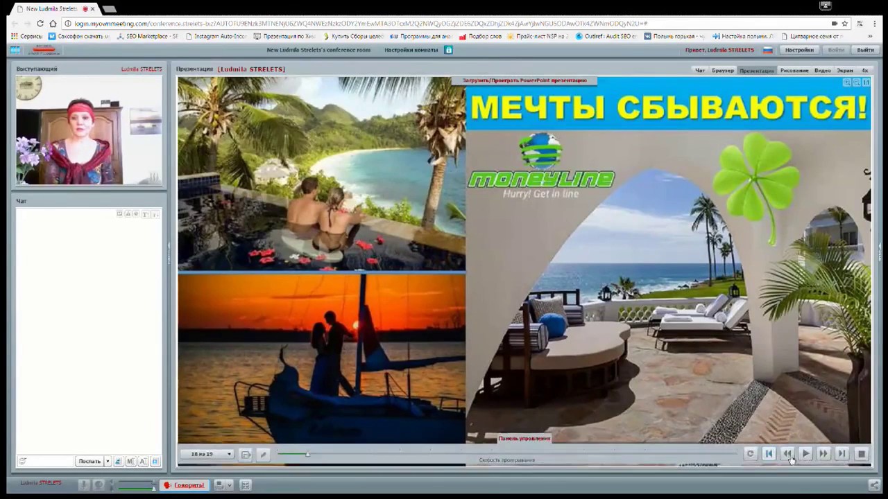The height and width of the screenshot is (499, 888).
Task: Select the pencil annotation tool
Action: click(263, 455)
